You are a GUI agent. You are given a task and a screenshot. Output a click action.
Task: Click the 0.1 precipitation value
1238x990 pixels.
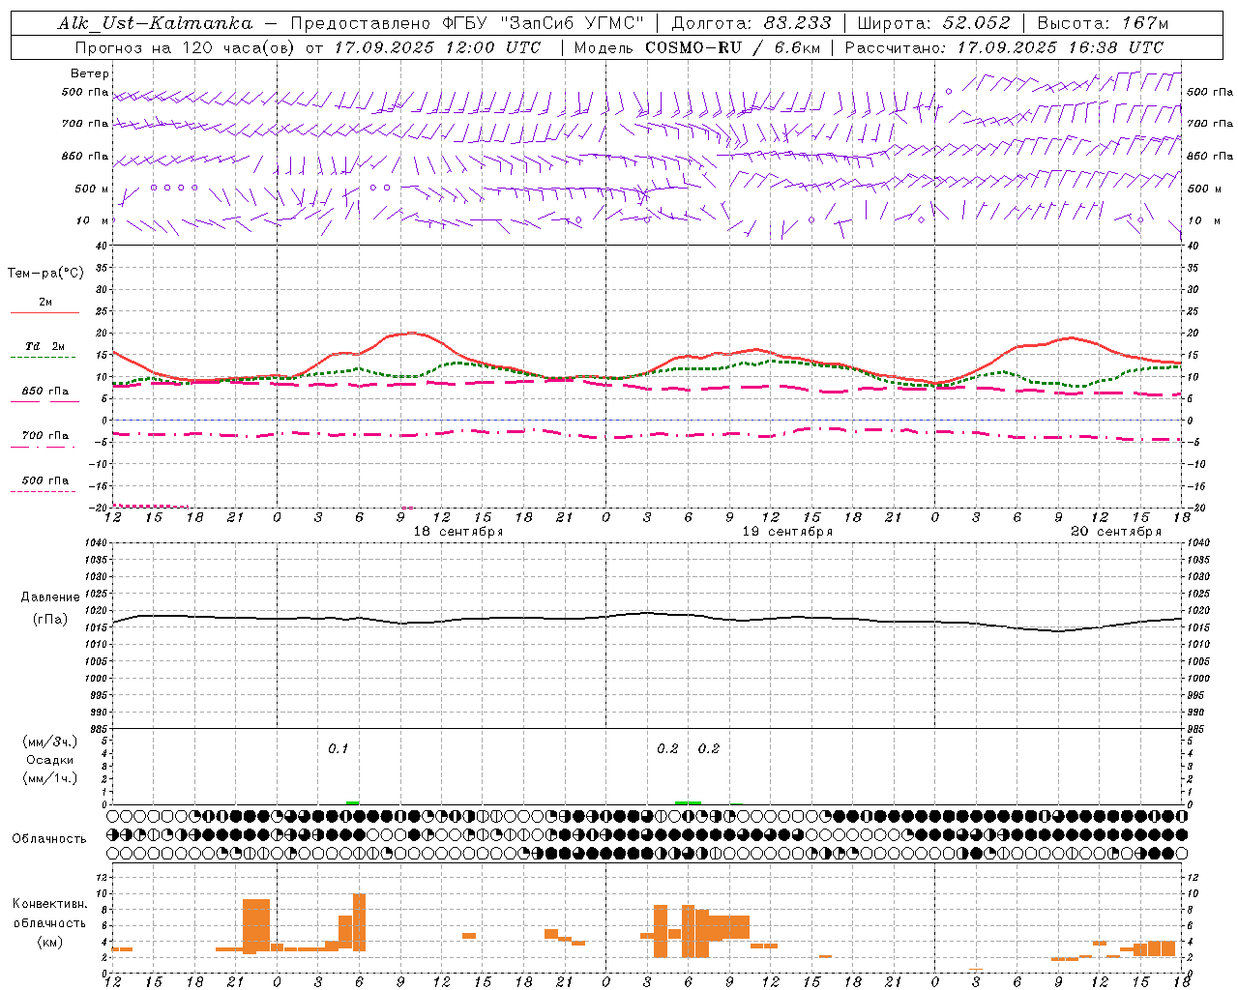(x=338, y=748)
